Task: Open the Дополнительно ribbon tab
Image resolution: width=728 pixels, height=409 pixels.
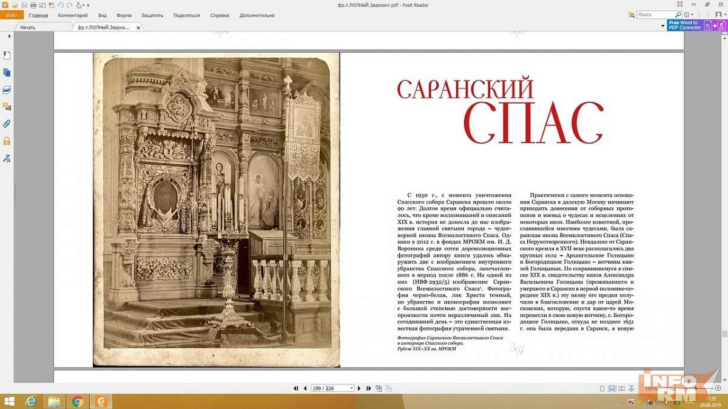Action: [257, 15]
